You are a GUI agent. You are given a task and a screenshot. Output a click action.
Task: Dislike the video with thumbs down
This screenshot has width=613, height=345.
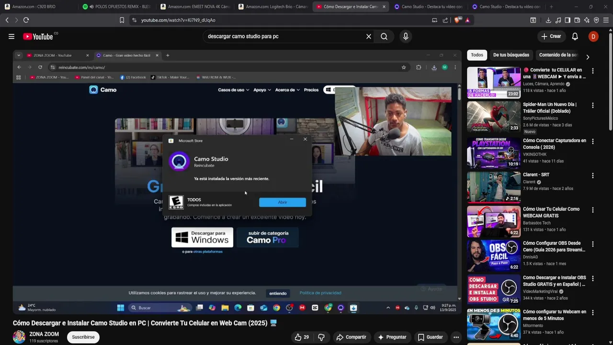[x=321, y=337]
